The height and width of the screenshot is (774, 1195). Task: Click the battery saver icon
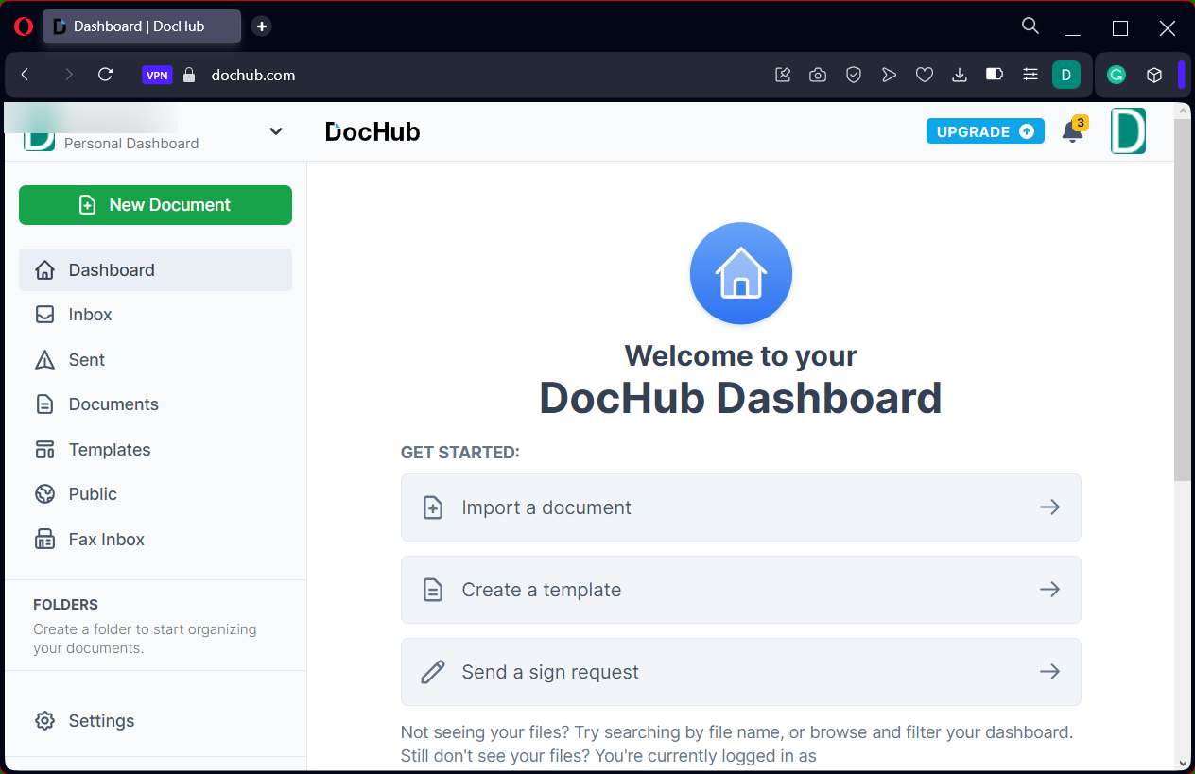[995, 74]
